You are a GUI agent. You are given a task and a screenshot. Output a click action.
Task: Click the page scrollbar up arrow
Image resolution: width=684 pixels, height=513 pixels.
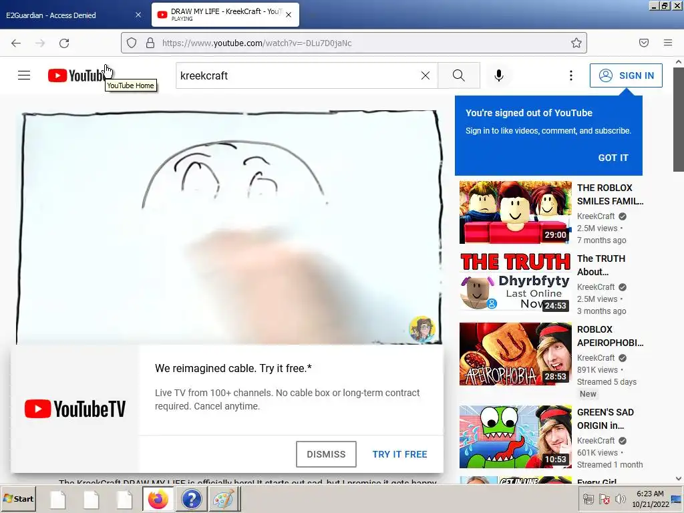[679, 62]
